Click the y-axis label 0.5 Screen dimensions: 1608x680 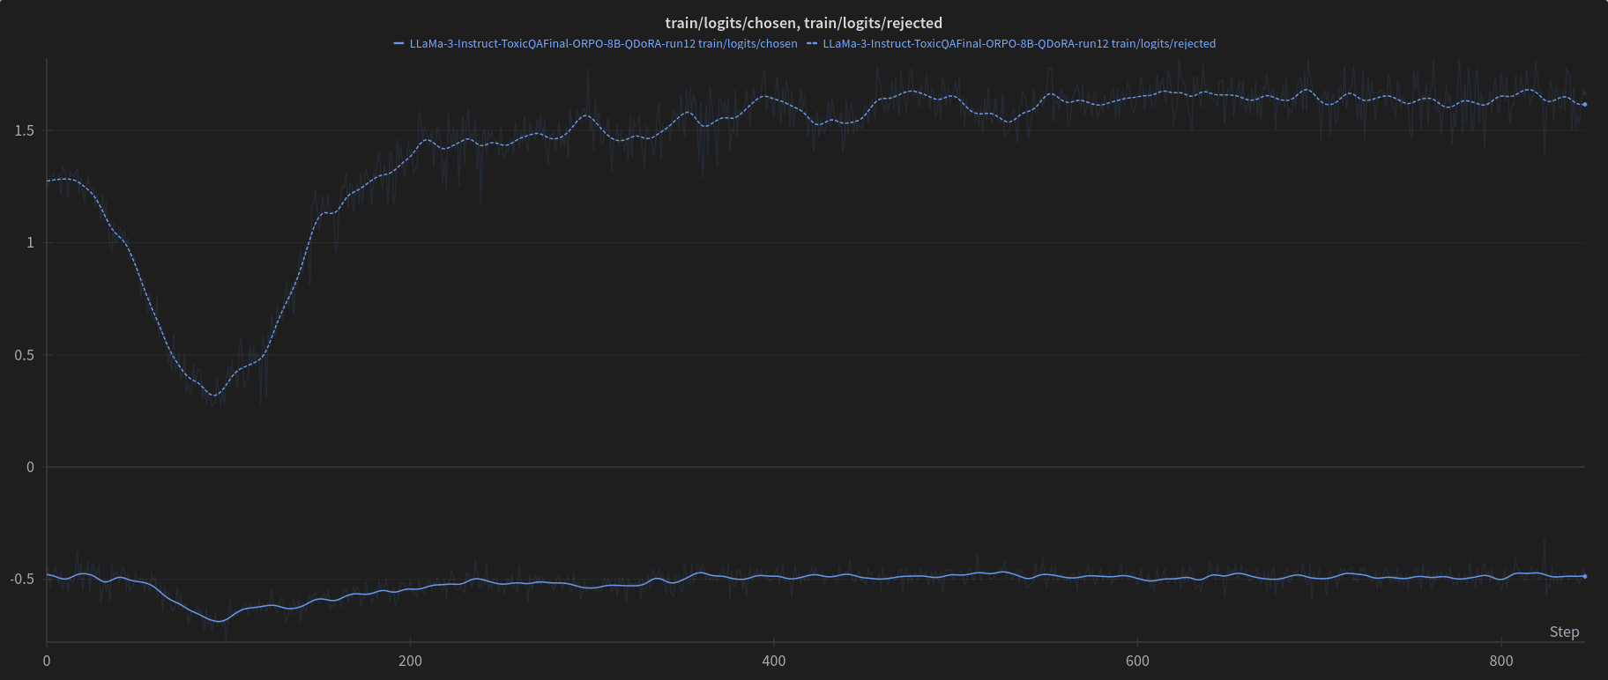click(25, 355)
